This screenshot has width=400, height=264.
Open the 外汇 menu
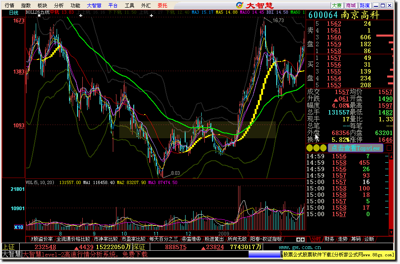pyautogui.click(x=146, y=5)
